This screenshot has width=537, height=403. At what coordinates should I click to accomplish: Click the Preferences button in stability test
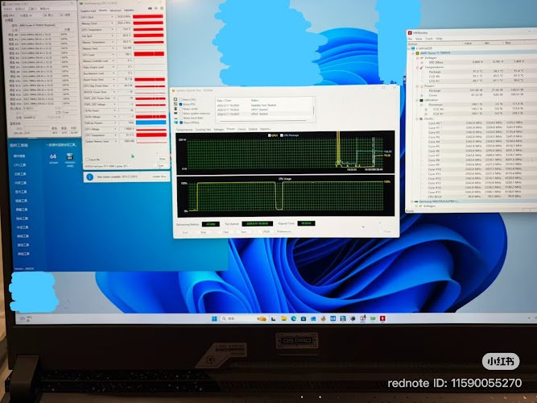(x=284, y=232)
